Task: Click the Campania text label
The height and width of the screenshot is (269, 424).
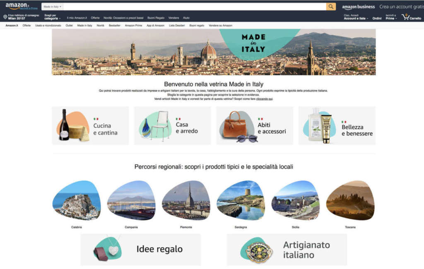Action: pyautogui.click(x=131, y=227)
